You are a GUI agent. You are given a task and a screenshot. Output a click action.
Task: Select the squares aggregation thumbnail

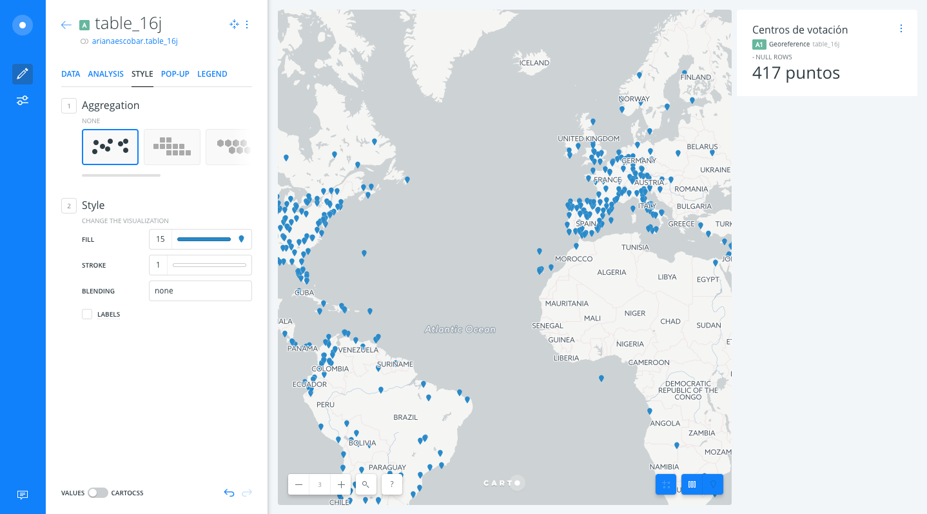point(172,147)
